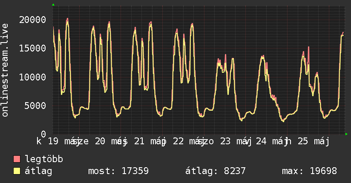This screenshot has height=183, width=351.
Task: Click the yellow átlag legend swatch
Action: tap(17, 171)
